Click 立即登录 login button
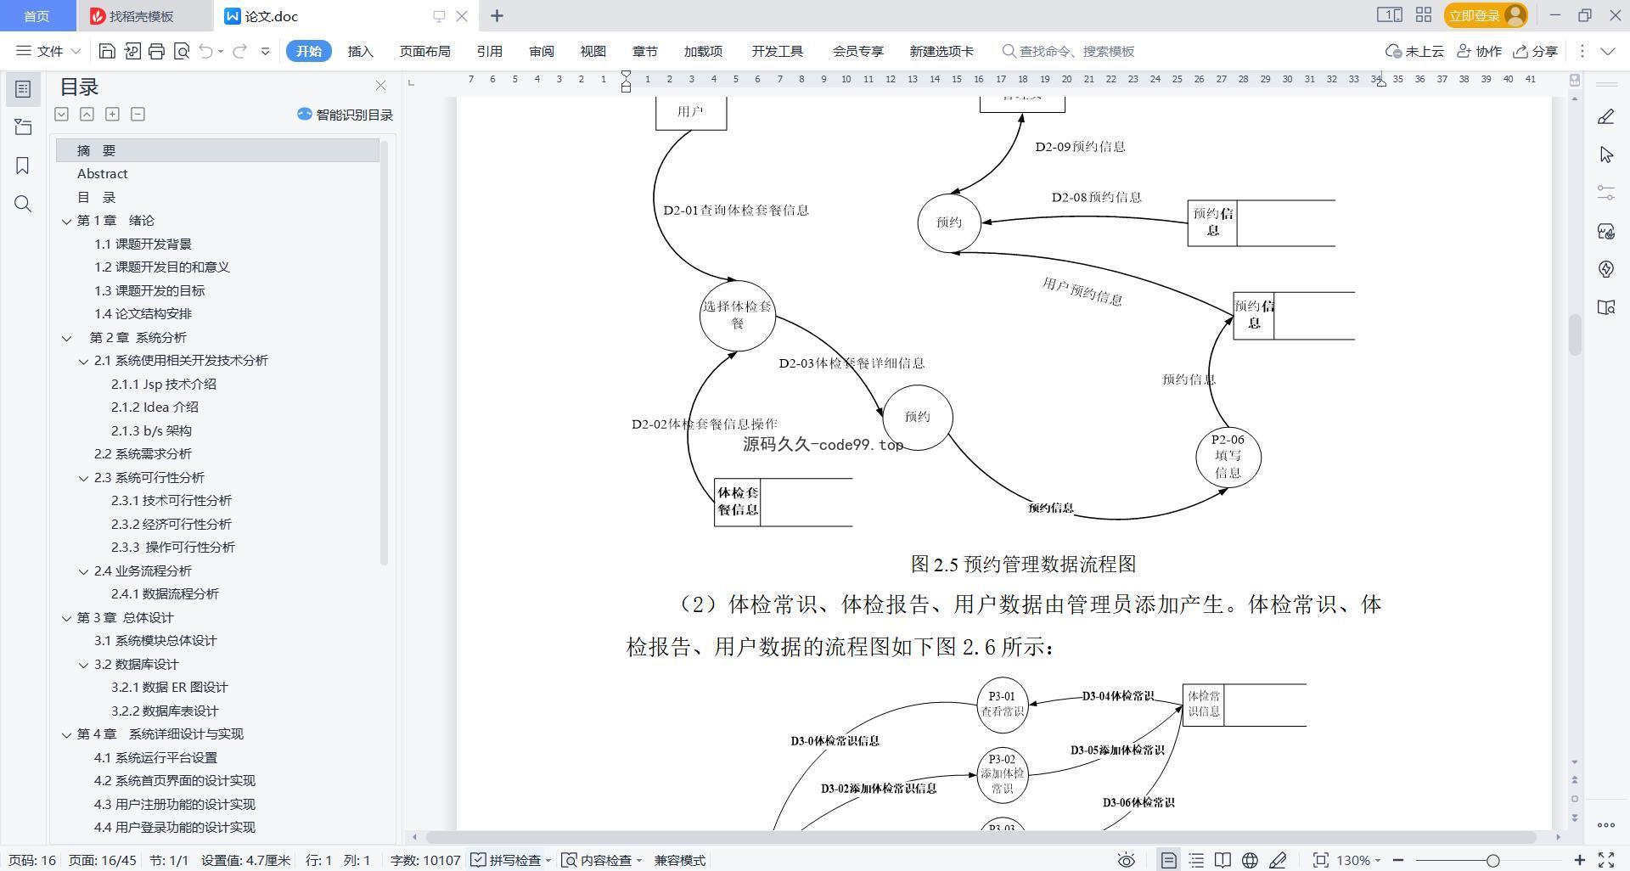Image resolution: width=1630 pixels, height=871 pixels. tap(1485, 15)
